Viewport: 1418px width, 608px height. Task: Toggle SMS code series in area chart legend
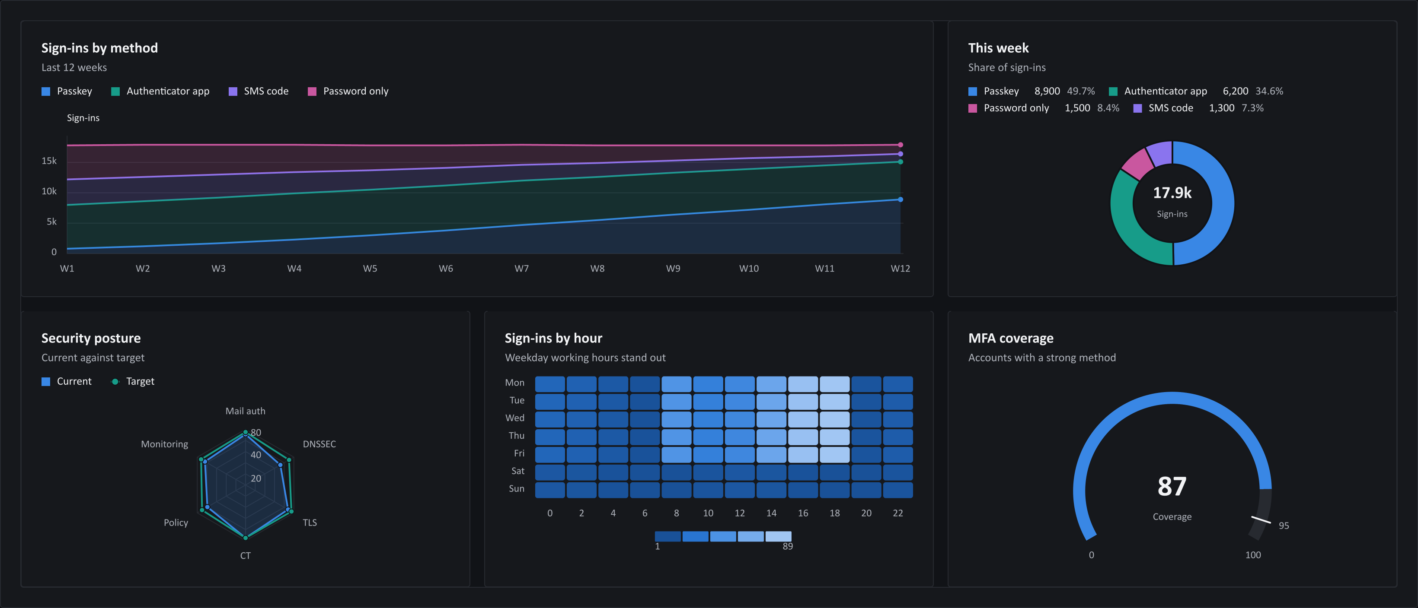coord(258,91)
